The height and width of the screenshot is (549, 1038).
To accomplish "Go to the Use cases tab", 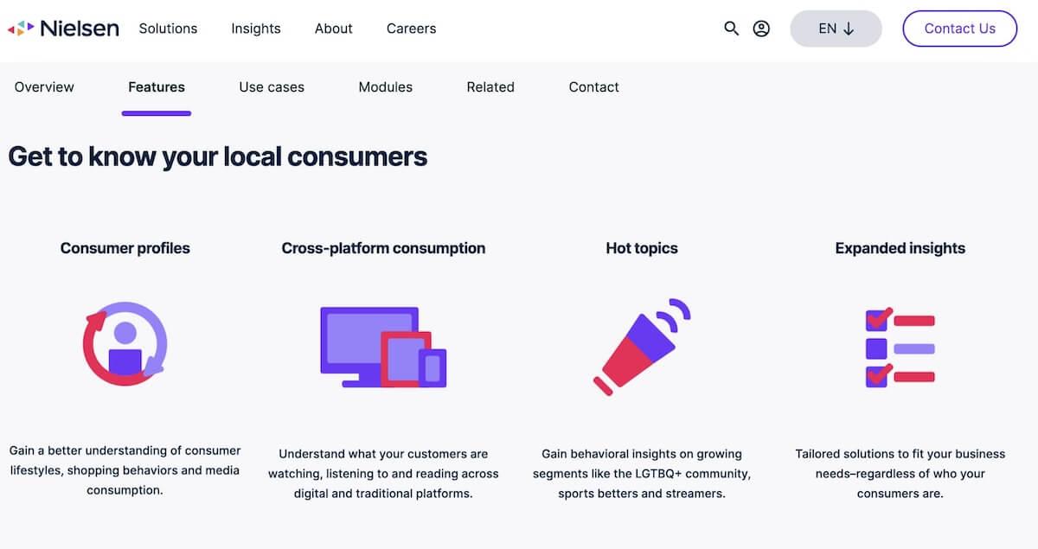I will click(x=272, y=87).
